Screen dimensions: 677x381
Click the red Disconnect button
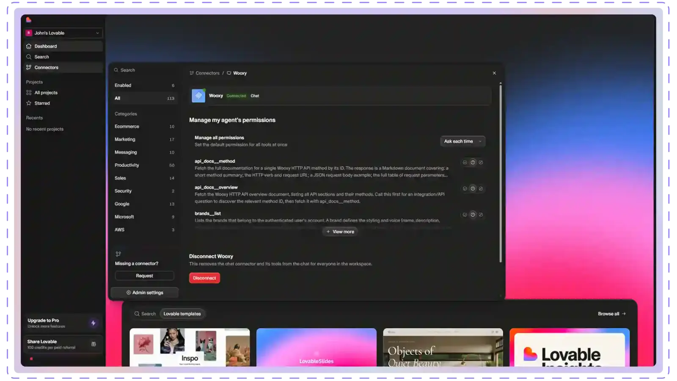204,278
